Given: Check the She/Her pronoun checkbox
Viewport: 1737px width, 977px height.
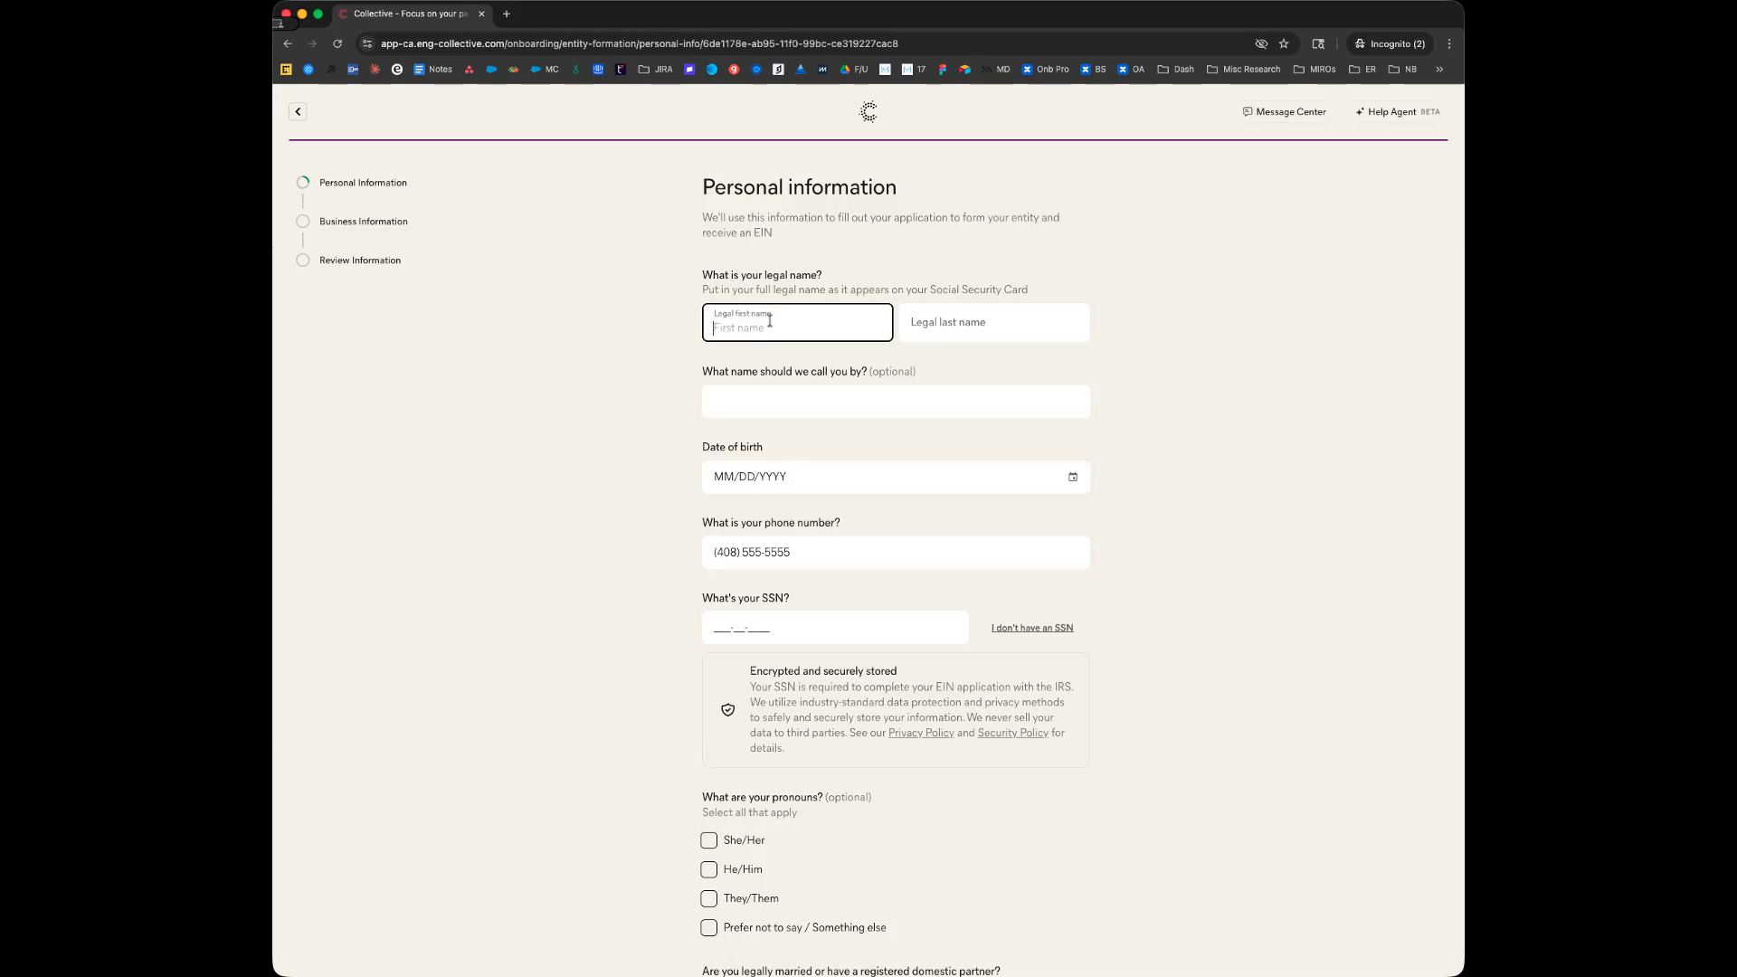Looking at the screenshot, I should pyautogui.click(x=708, y=840).
